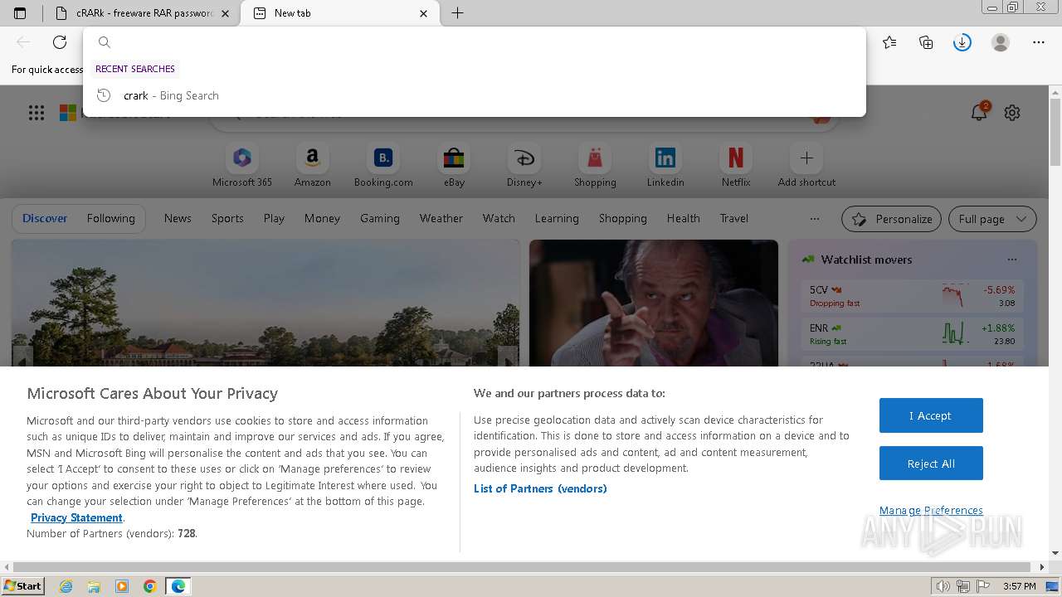Open the Collections icon

[x=926, y=42]
